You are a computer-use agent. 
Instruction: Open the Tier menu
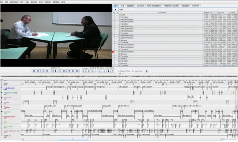22,2
